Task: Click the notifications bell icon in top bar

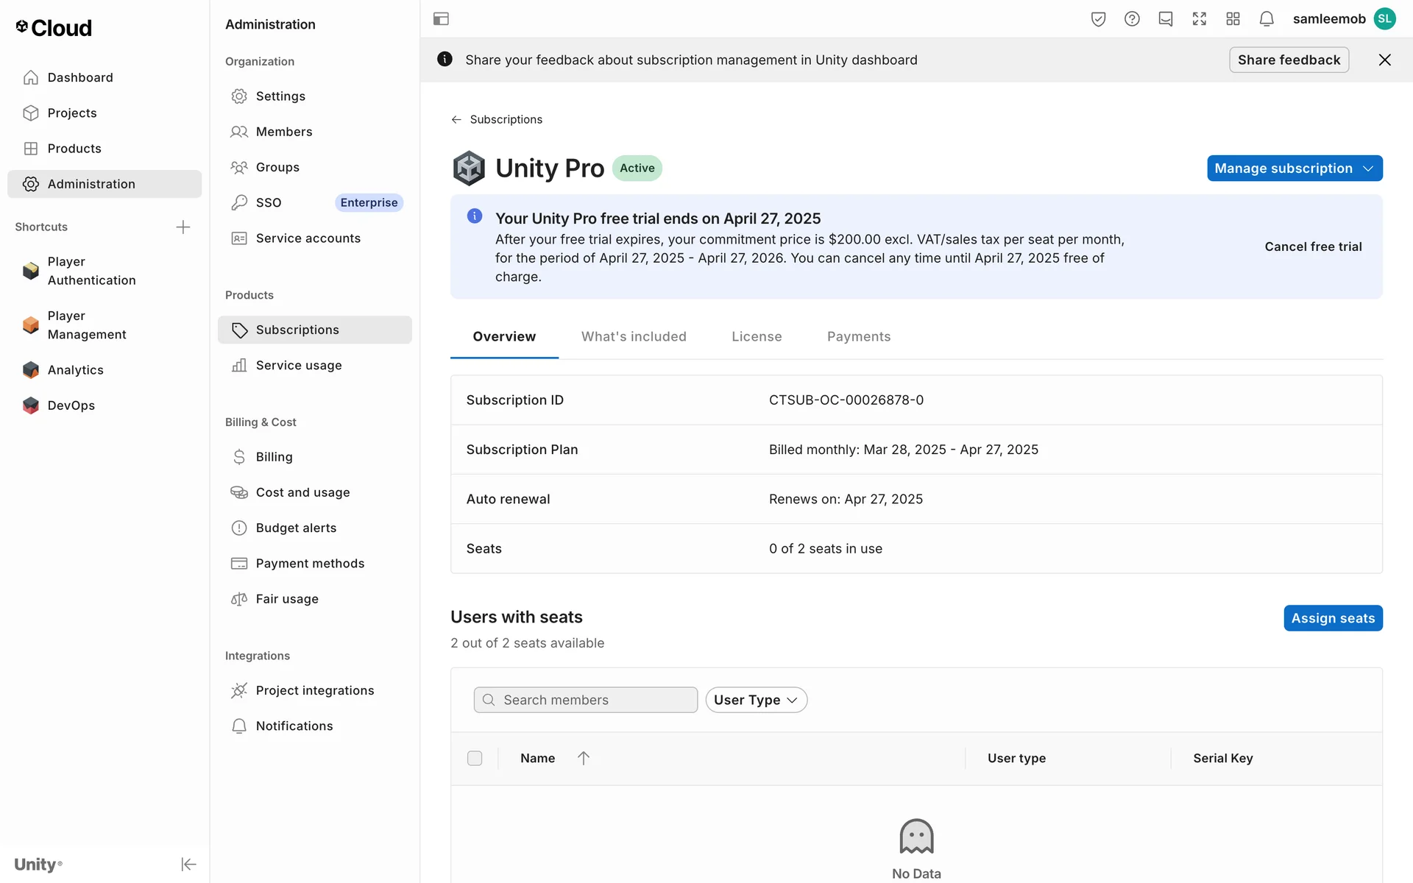Action: 1266,19
